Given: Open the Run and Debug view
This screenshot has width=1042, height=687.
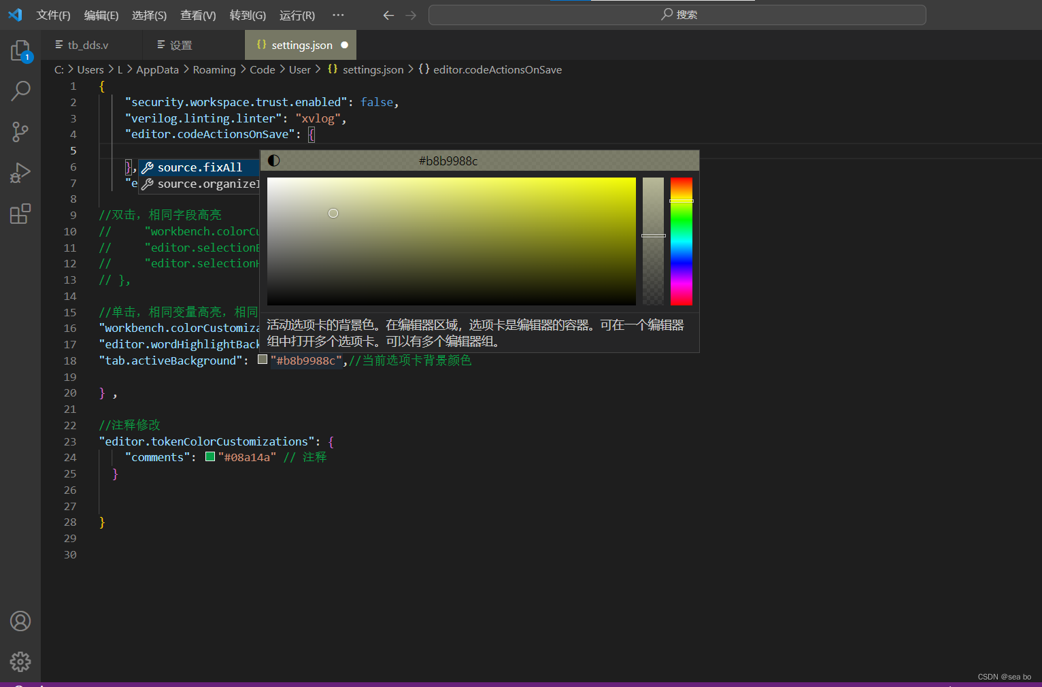Looking at the screenshot, I should 20,173.
